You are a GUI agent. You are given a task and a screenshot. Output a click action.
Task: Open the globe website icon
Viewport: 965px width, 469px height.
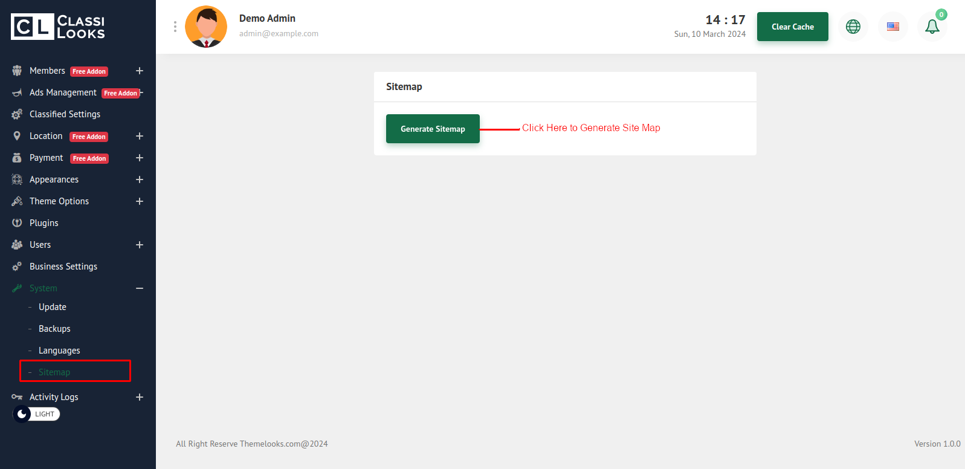pos(853,27)
